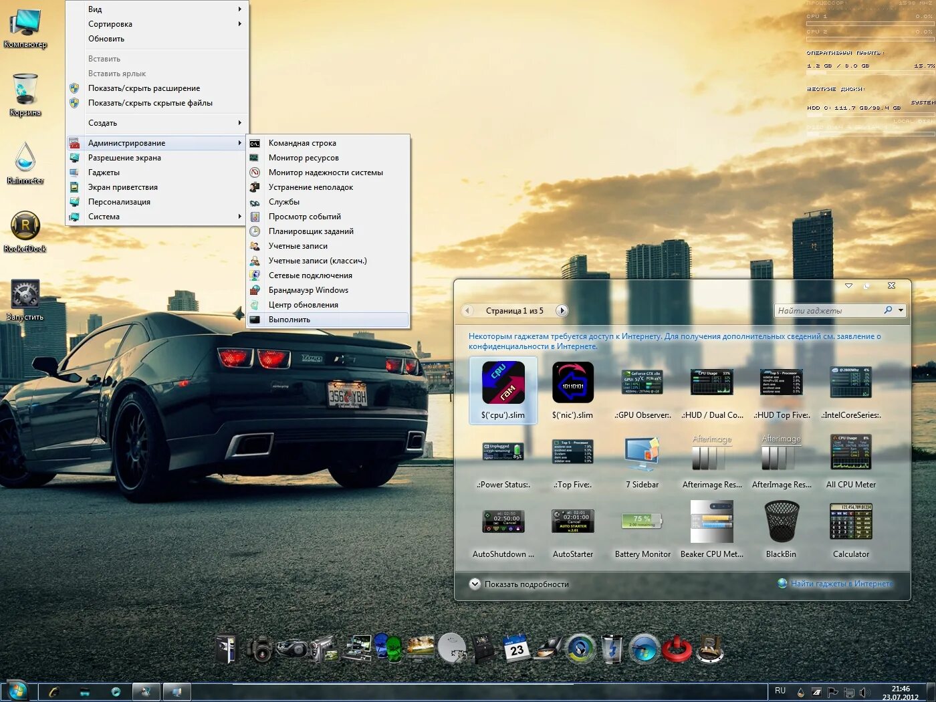Select the BlackBin trash gadget
This screenshot has width=936, height=702.
point(782,529)
